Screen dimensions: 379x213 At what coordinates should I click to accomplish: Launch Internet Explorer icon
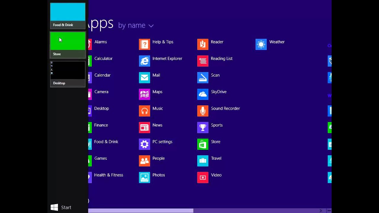[144, 61]
